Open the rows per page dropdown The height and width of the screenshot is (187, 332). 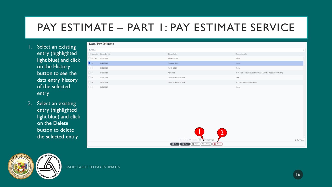[x=201, y=140]
